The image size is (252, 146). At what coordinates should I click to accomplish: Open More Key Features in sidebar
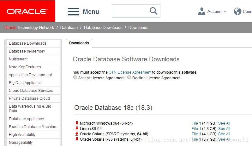click(33, 67)
